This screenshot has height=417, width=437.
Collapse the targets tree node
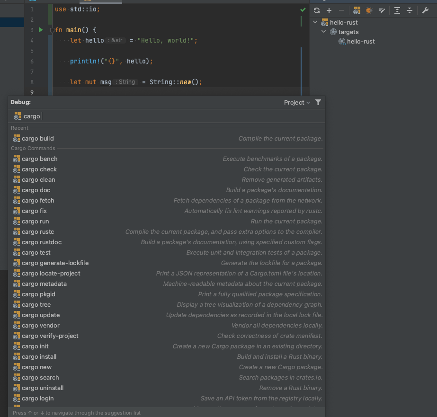323,32
